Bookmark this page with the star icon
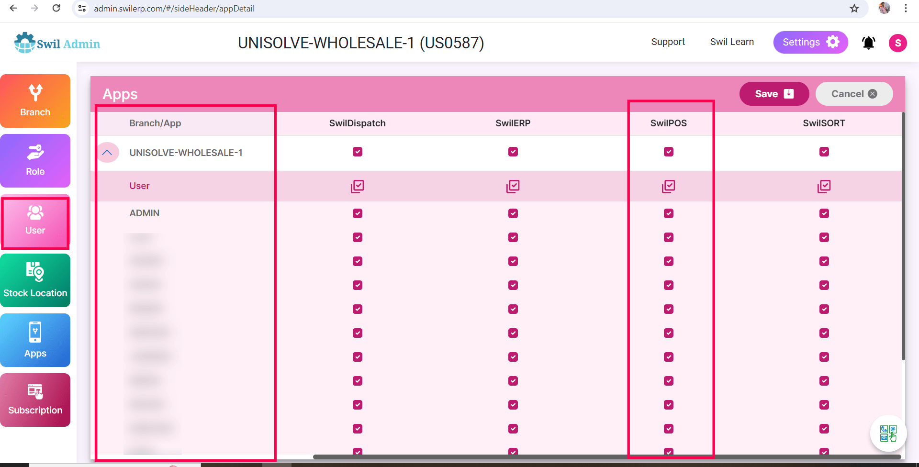The image size is (919, 467). [x=854, y=9]
